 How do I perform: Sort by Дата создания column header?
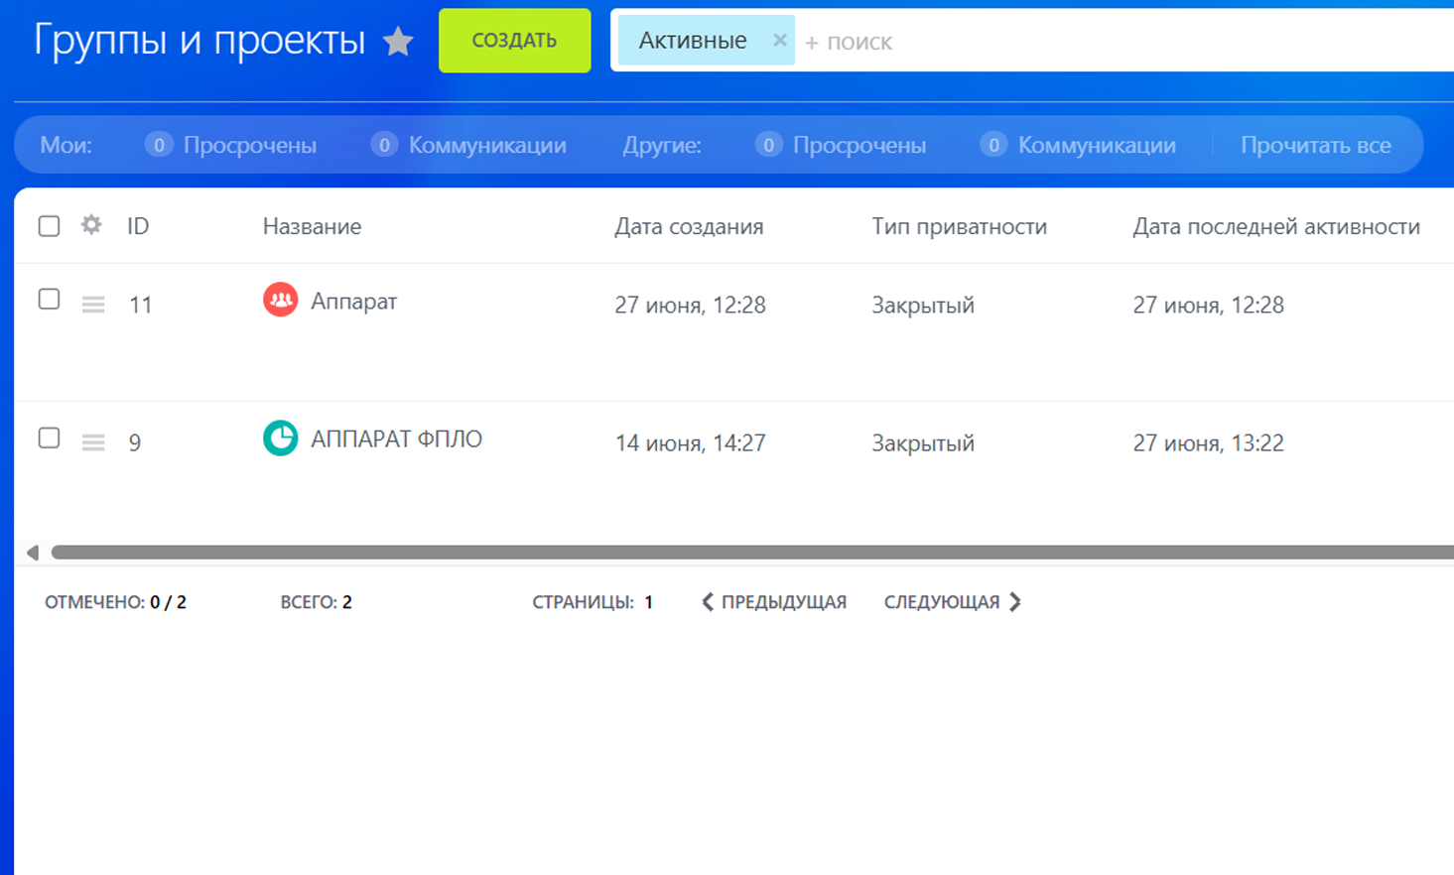[688, 226]
